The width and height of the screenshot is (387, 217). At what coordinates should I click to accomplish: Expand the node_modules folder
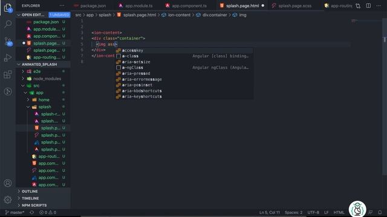pos(47,78)
